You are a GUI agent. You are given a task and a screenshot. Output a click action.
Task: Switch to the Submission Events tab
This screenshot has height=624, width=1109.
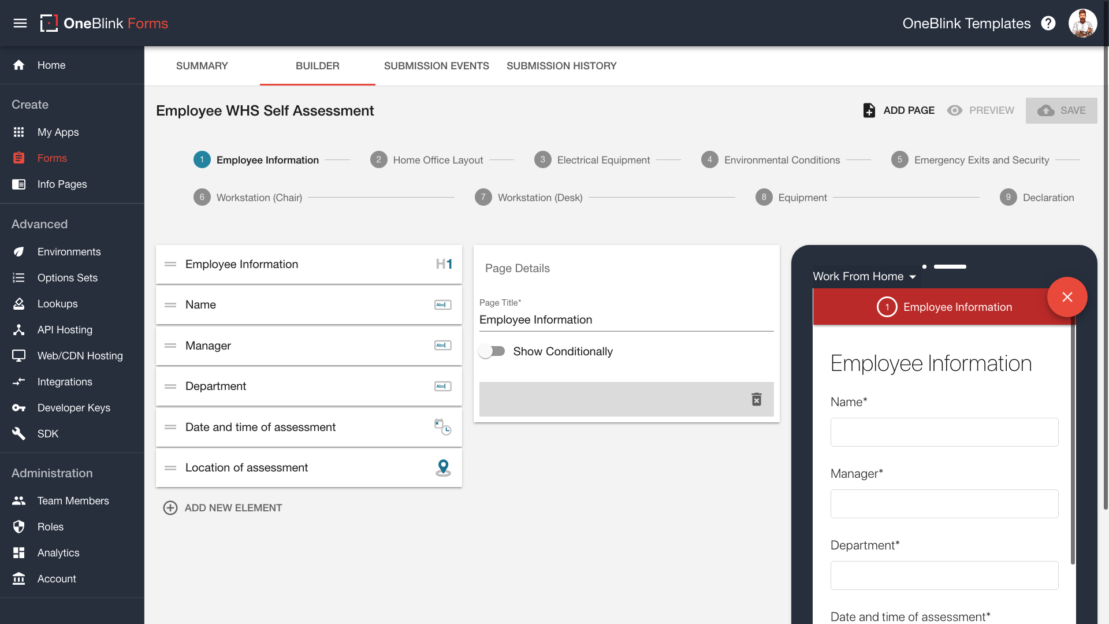click(x=436, y=66)
